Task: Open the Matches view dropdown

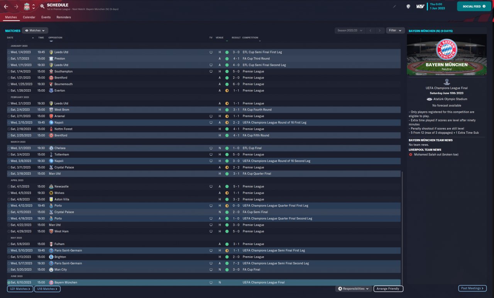Action: [x=35, y=30]
